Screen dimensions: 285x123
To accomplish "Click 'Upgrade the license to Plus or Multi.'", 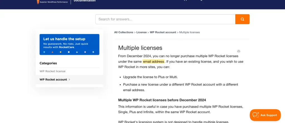I will tap(151, 77).
